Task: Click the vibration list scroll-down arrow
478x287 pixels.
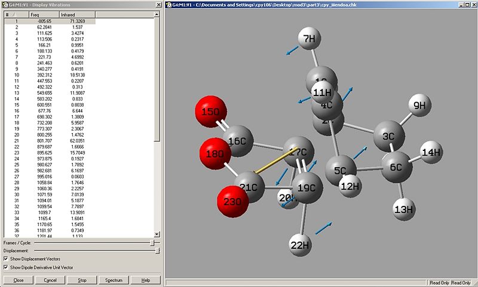Action: click(x=157, y=234)
